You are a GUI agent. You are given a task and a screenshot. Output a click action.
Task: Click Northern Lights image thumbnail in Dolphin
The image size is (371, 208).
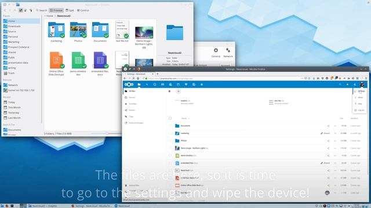point(144,32)
